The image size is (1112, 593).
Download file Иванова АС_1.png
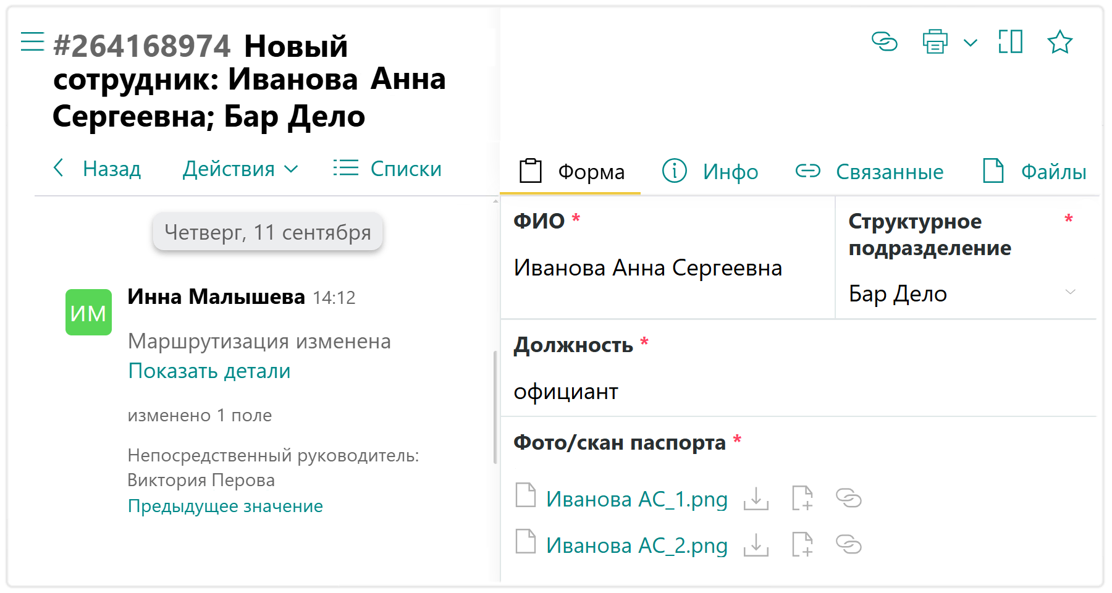coord(756,498)
